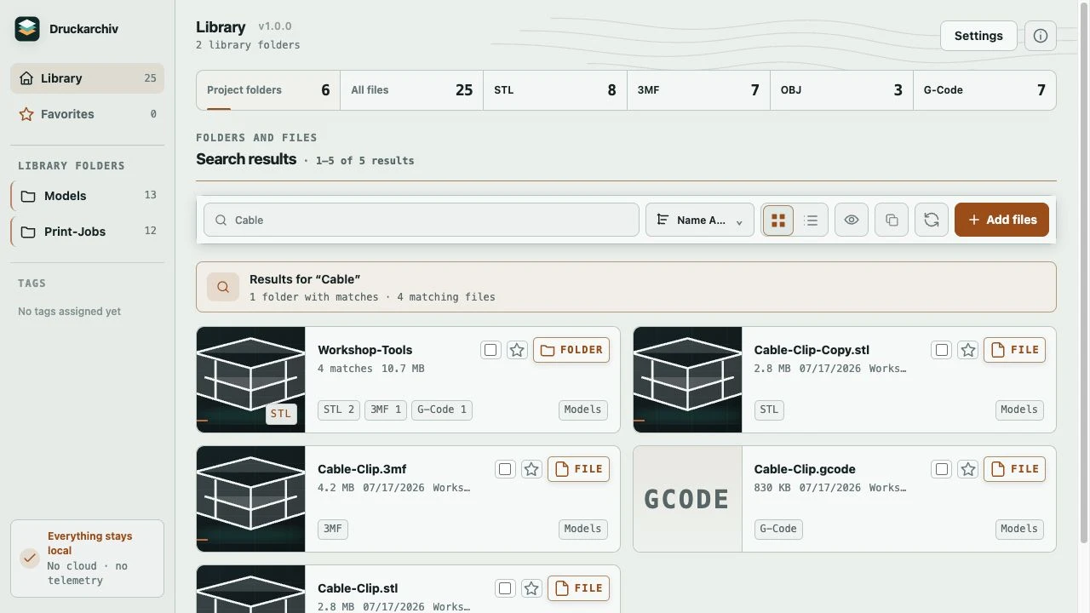Go to Library in the sidebar
This screenshot has height=613, width=1090.
coord(87,78)
